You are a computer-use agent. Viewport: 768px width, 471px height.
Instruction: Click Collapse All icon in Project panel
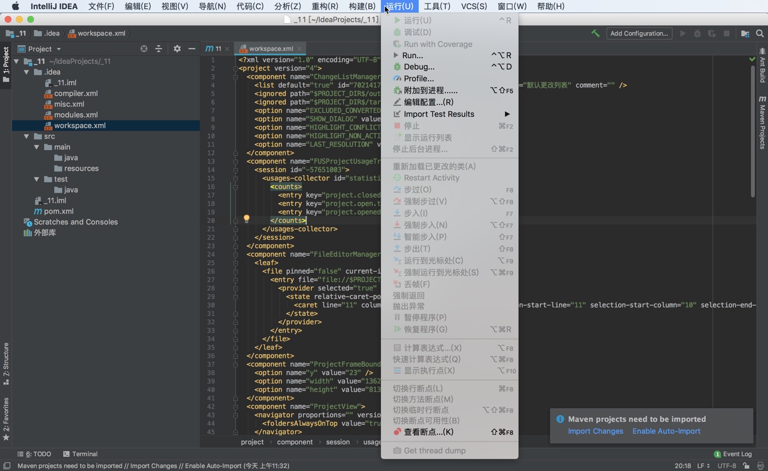click(159, 49)
